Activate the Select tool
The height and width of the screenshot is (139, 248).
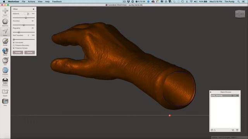click(x=5, y=32)
